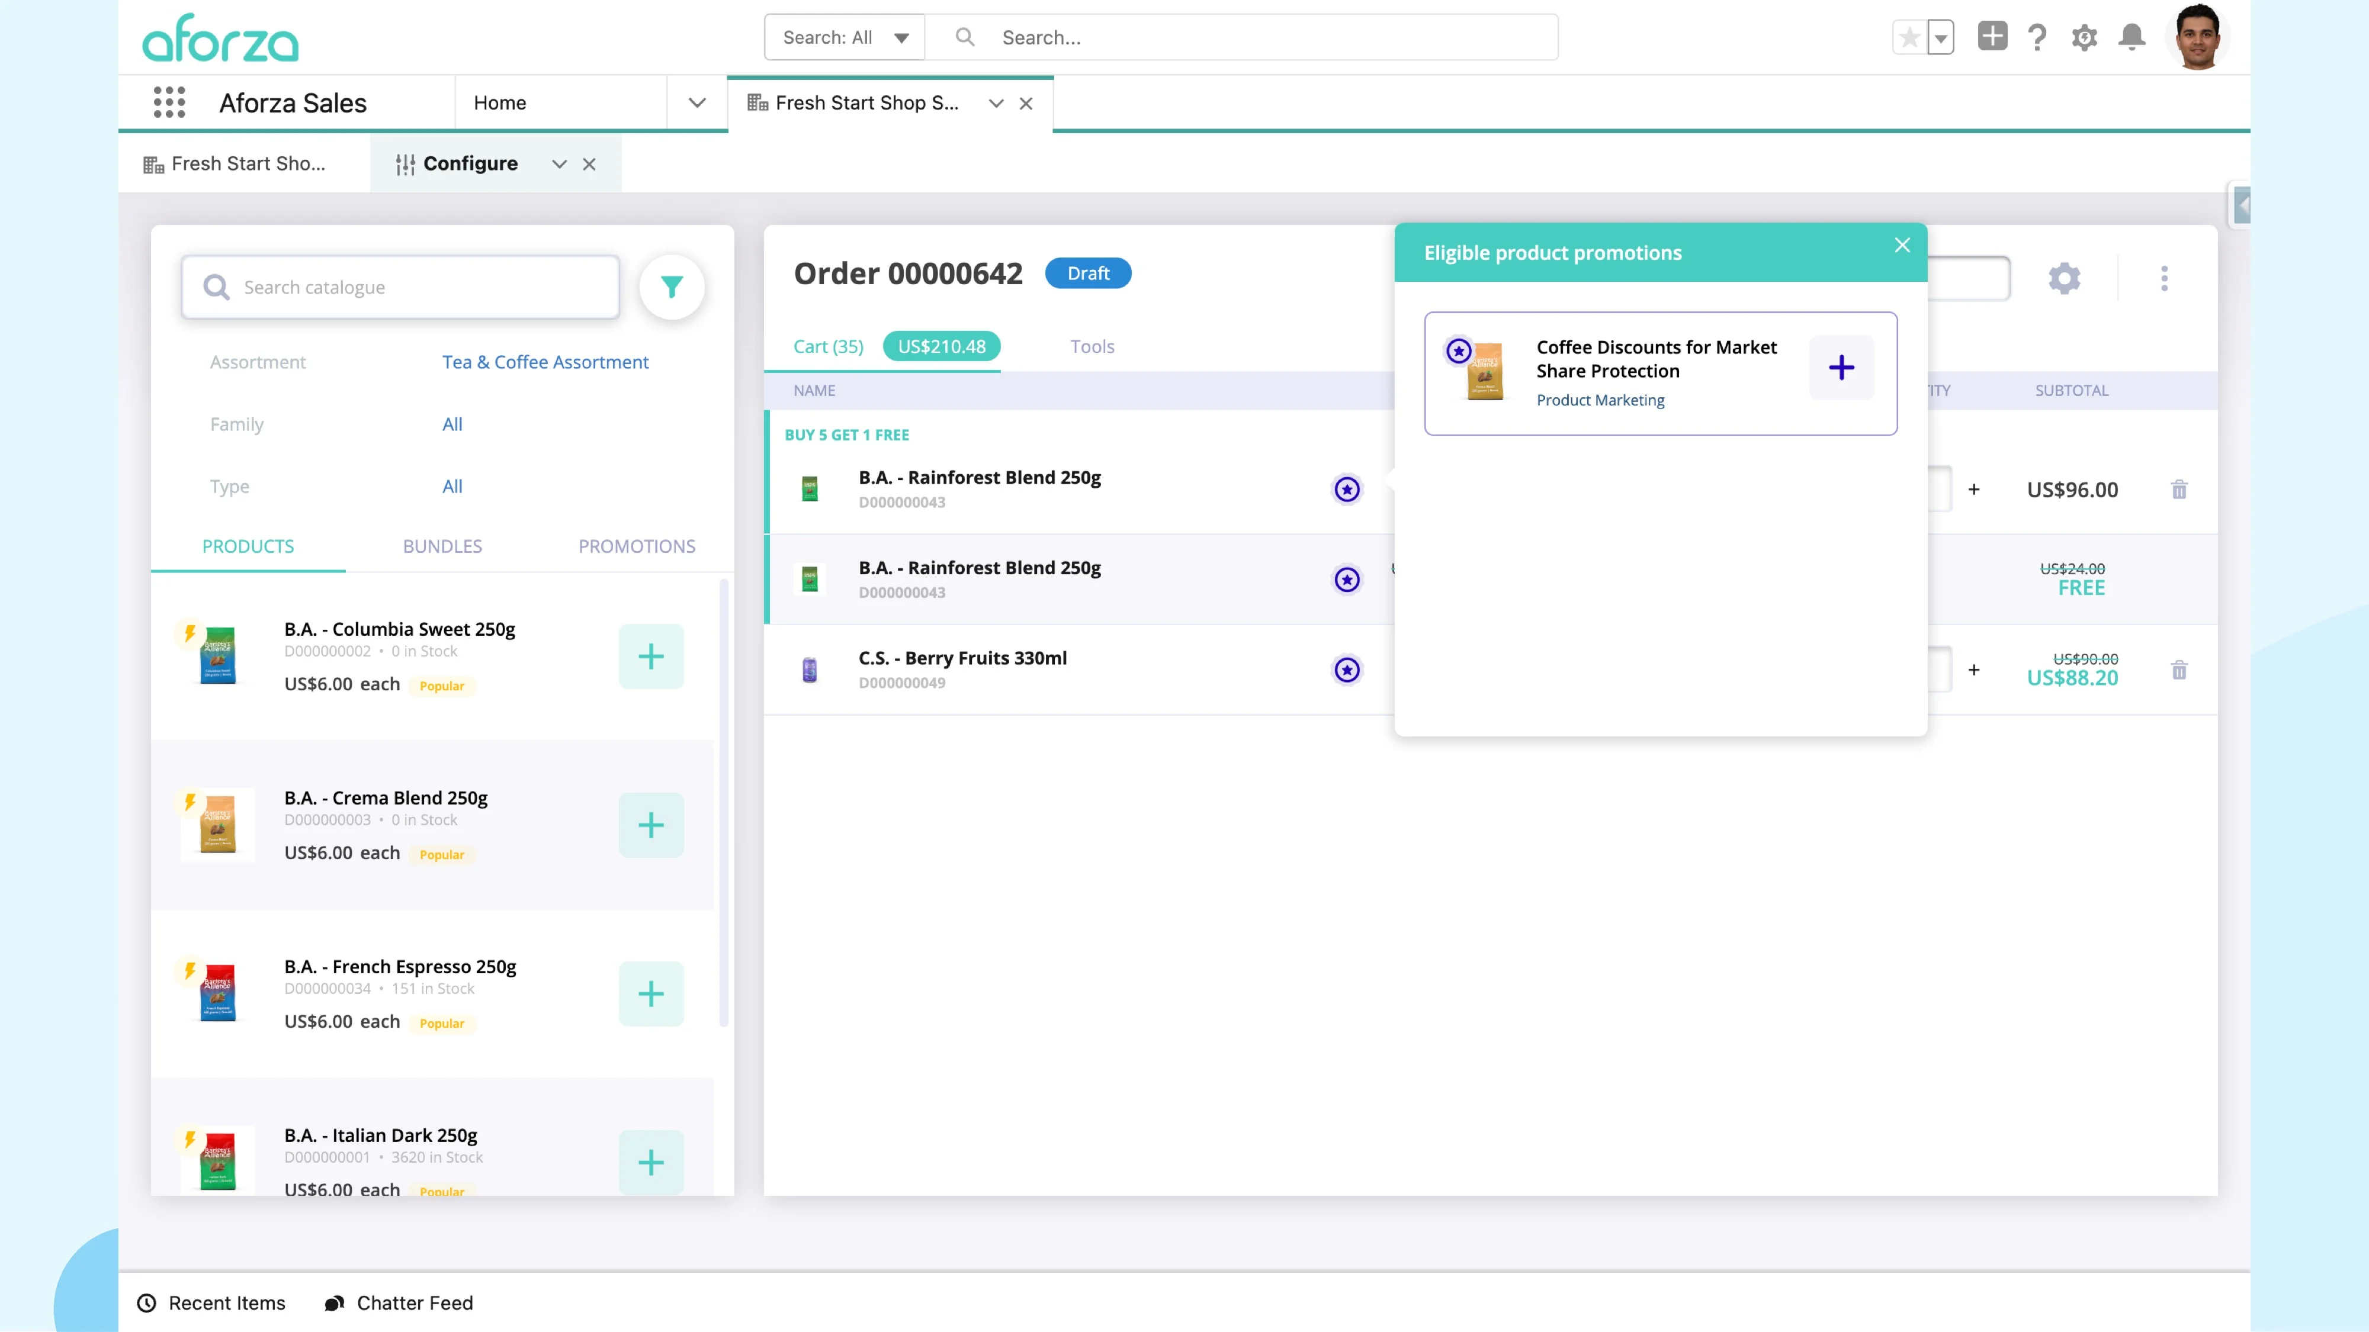
Task: Click the SUBTOTAL column header
Action: pyautogui.click(x=2072, y=391)
